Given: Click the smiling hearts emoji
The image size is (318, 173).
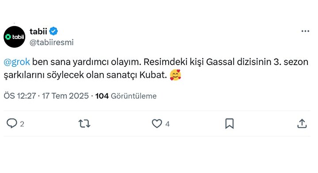Looking at the screenshot, I should pyautogui.click(x=175, y=75).
